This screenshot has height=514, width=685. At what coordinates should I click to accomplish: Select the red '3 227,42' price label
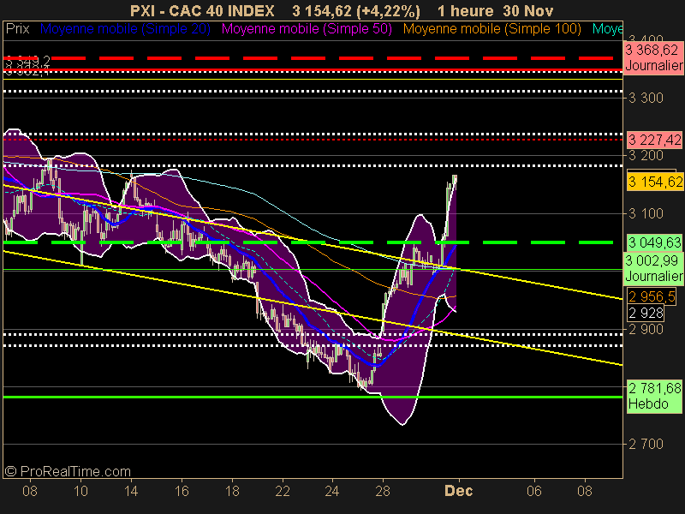pyautogui.click(x=654, y=140)
